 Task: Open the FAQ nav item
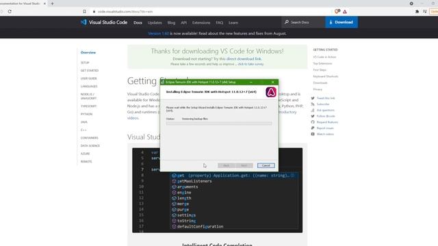tap(219, 23)
